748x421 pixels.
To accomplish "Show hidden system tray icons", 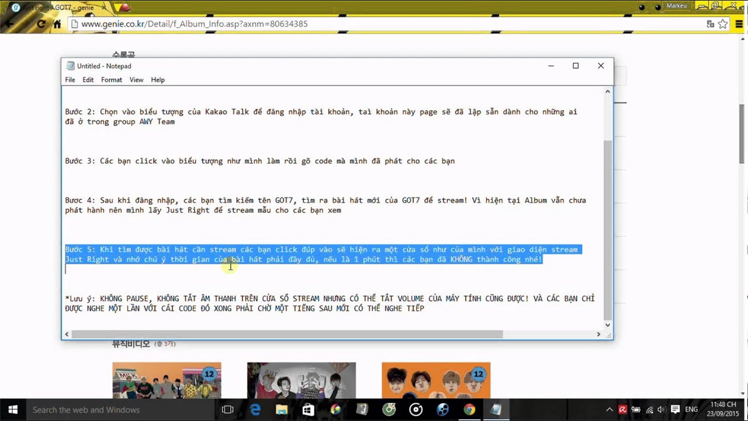I will point(610,410).
